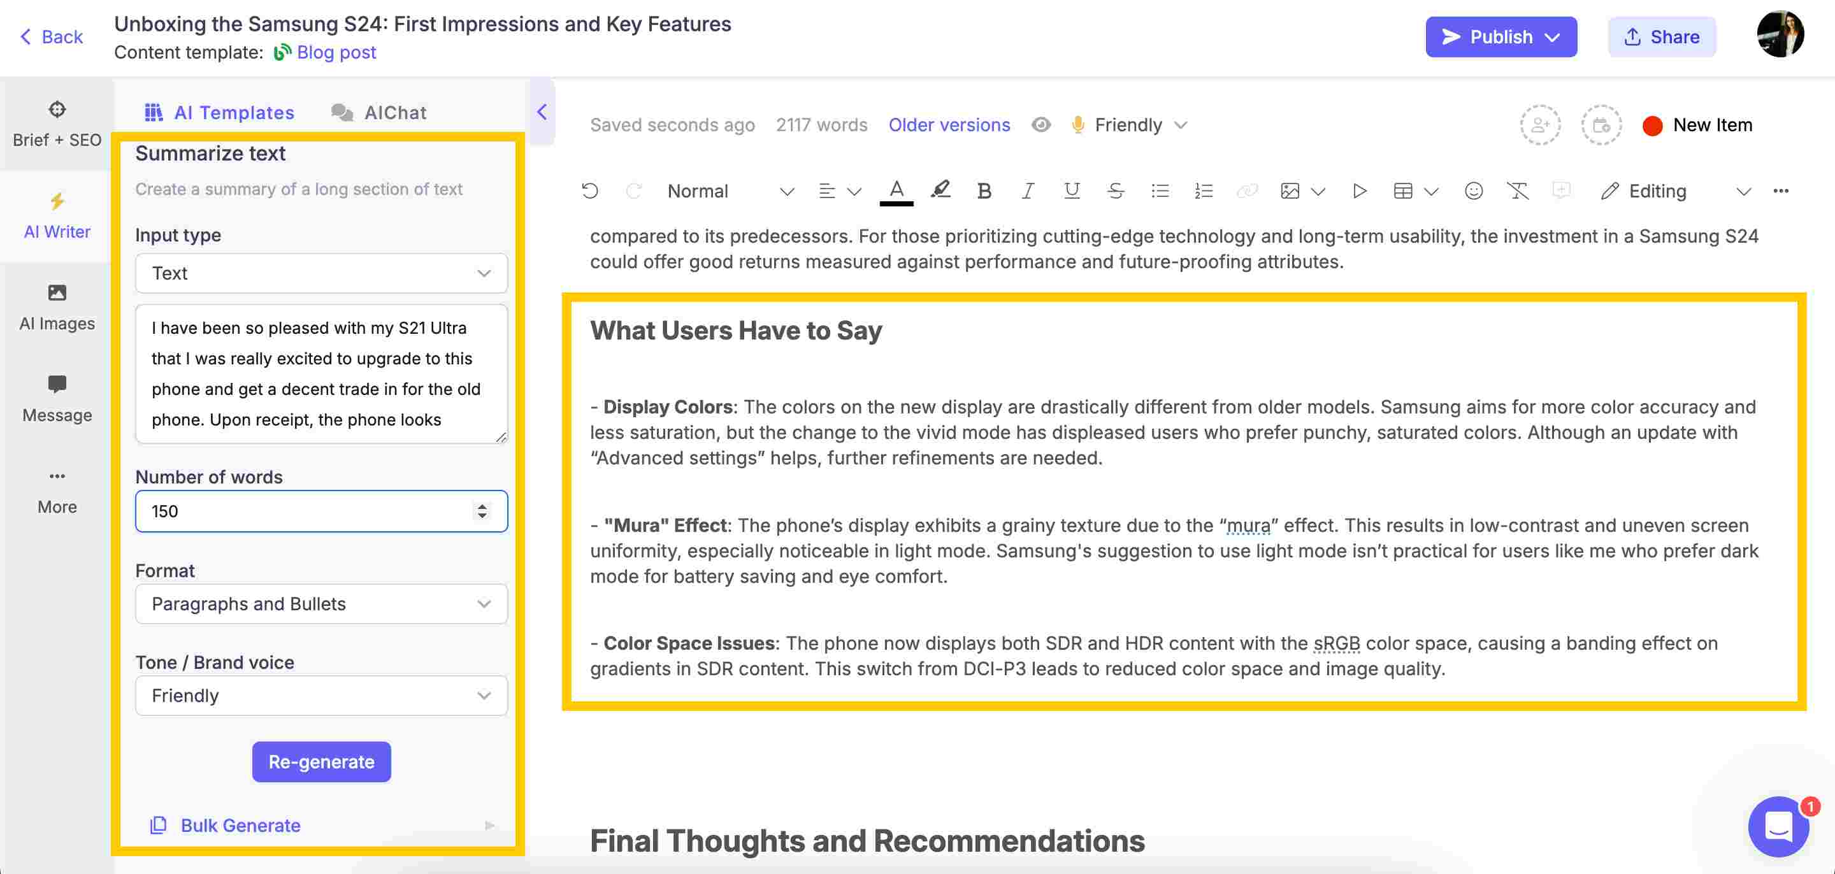Screen dimensions: 1835x874
Task: Click the Redo arrow icon
Action: click(x=633, y=191)
